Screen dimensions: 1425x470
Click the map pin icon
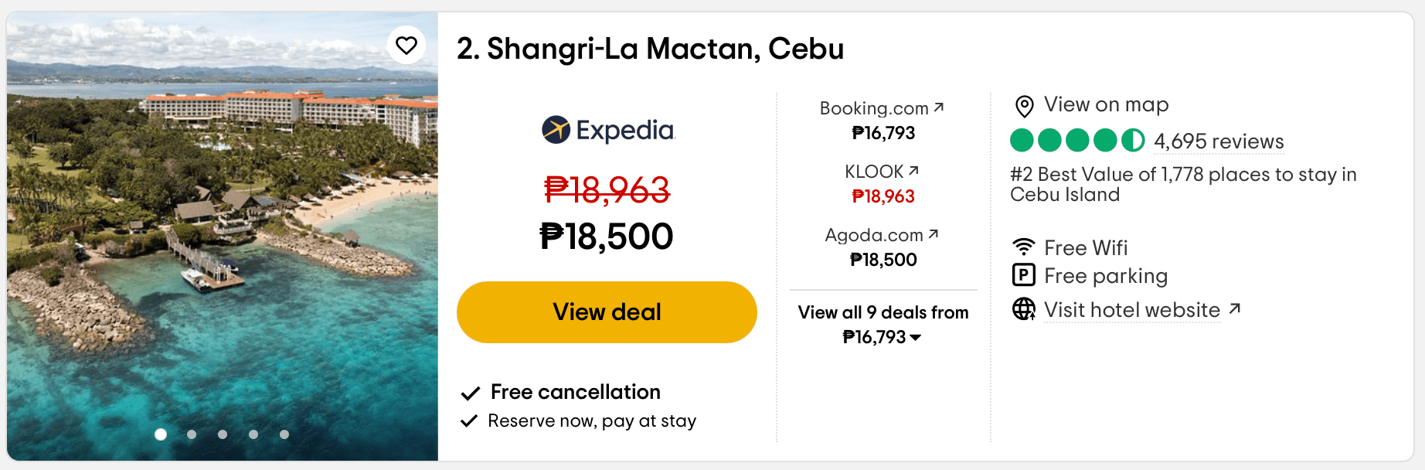click(1024, 106)
